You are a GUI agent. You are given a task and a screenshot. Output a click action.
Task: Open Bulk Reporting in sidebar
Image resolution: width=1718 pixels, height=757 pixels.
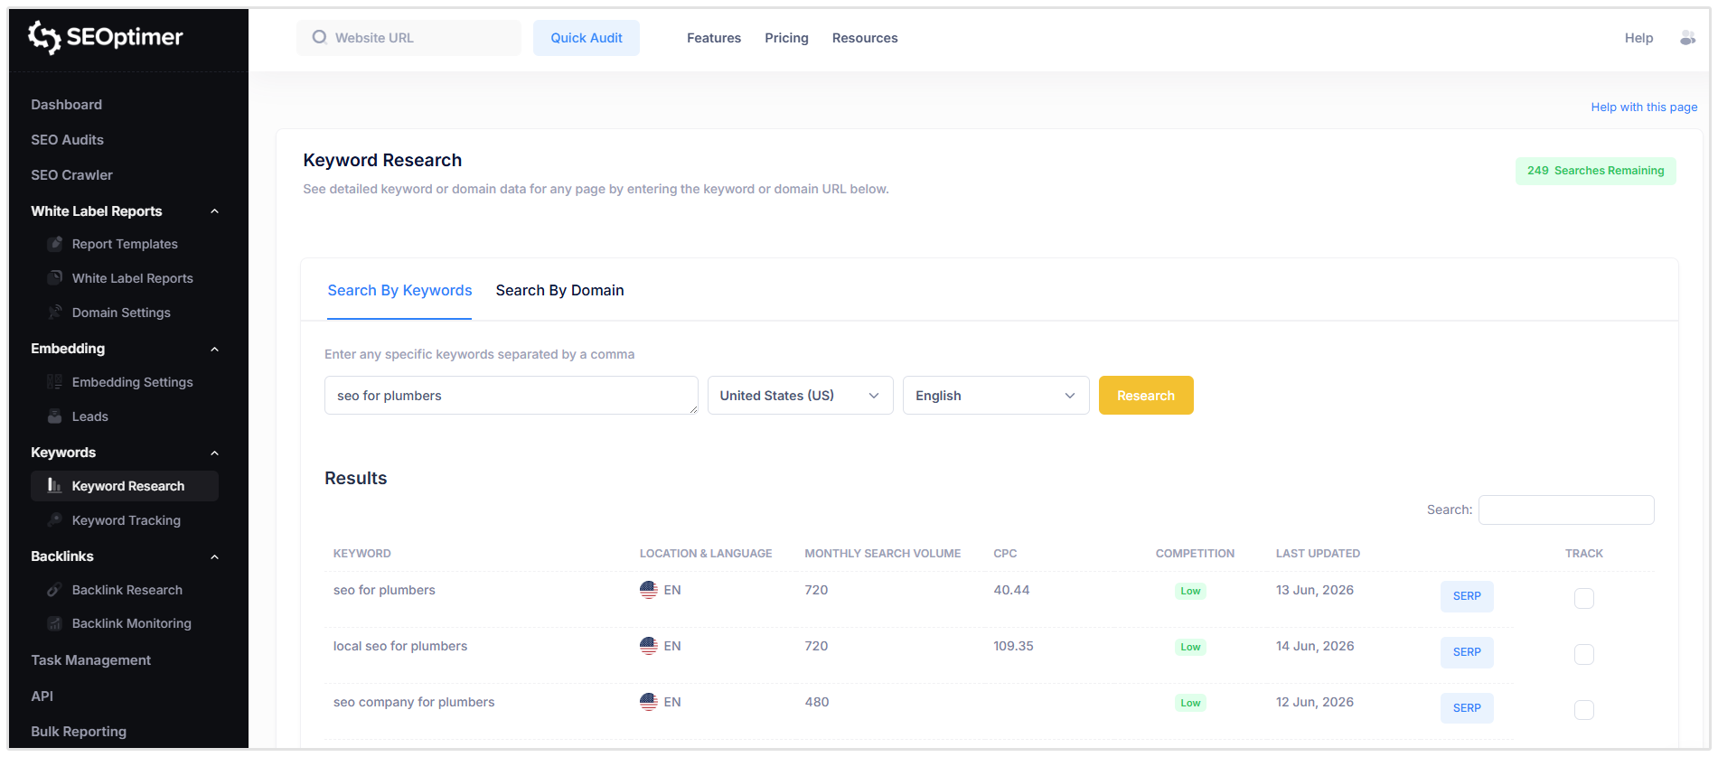79,732
